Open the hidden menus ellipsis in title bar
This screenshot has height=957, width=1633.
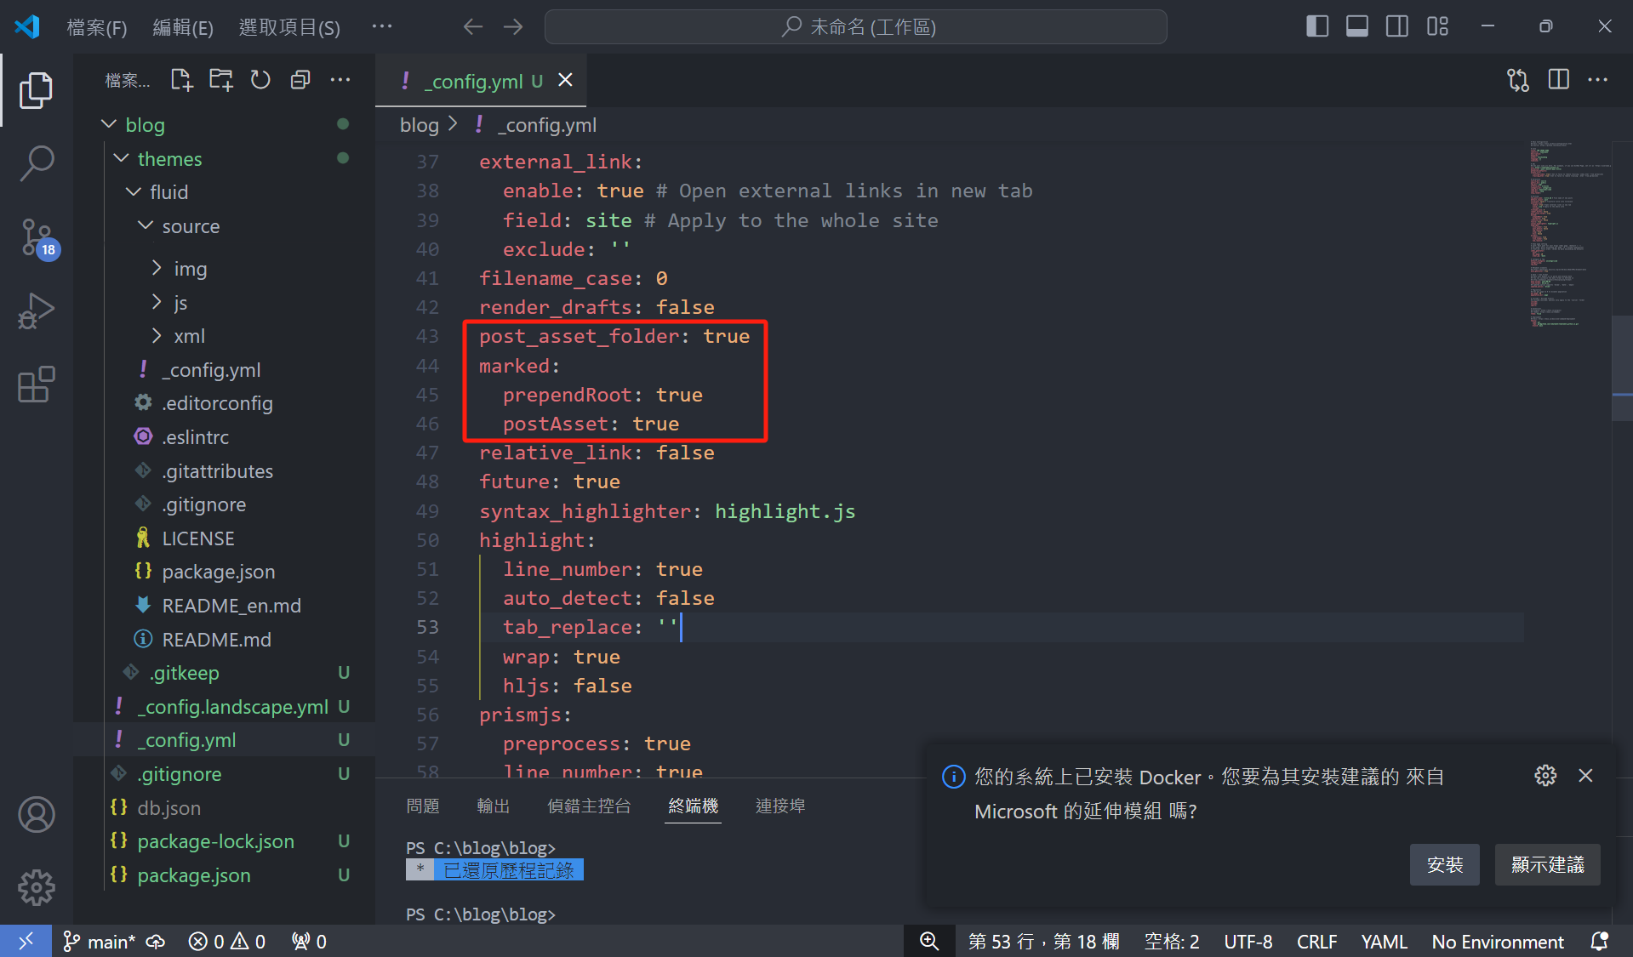tap(382, 27)
